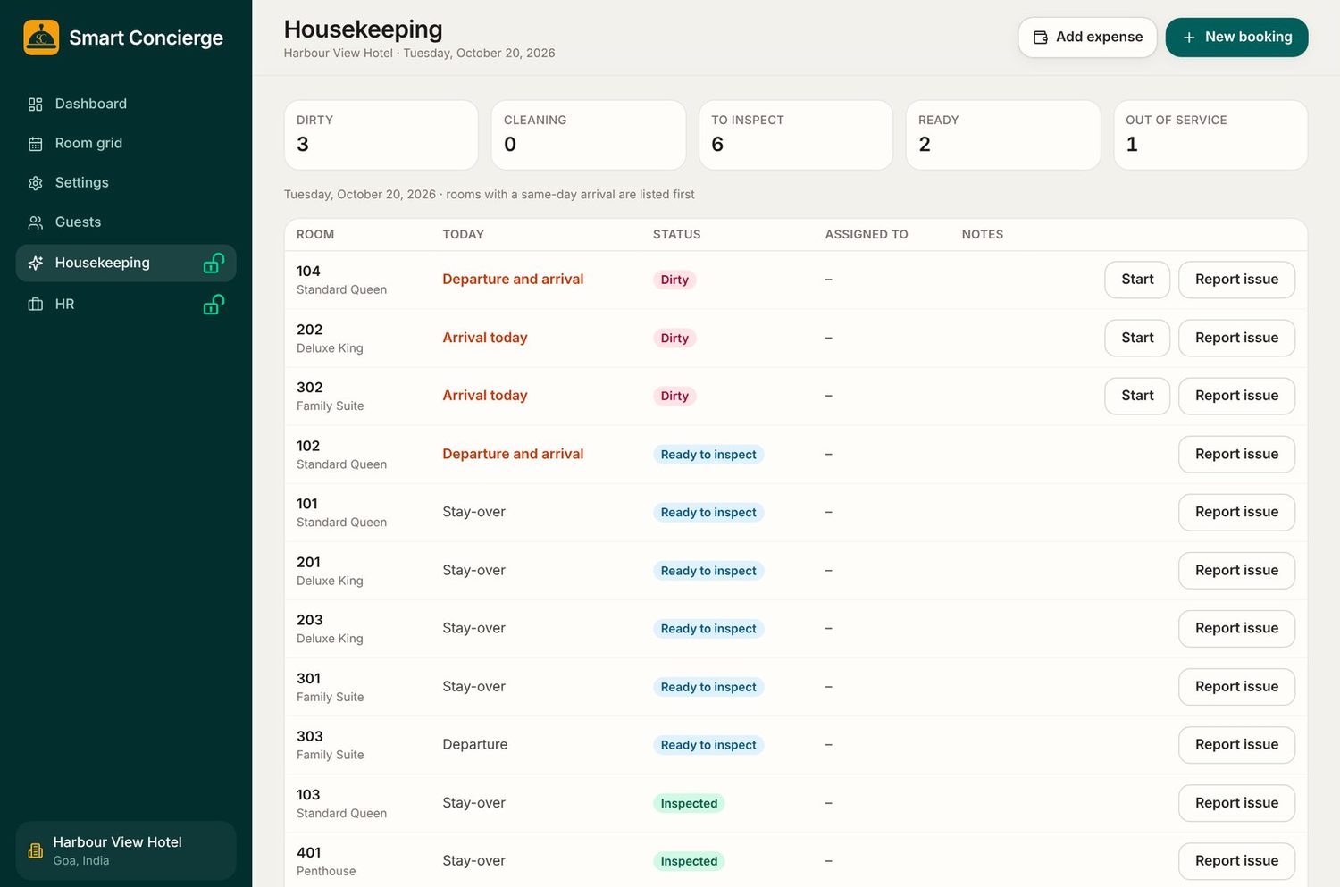1340x887 pixels.
Task: Click 'Departure and arrival' for room 102
Action: point(513,454)
